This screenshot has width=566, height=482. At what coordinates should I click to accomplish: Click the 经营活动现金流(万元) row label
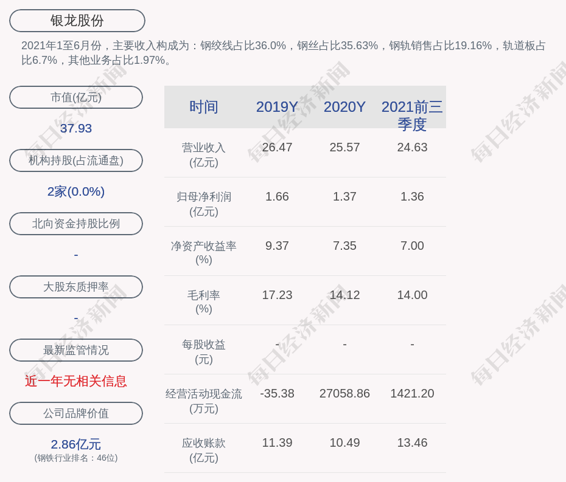pos(204,401)
